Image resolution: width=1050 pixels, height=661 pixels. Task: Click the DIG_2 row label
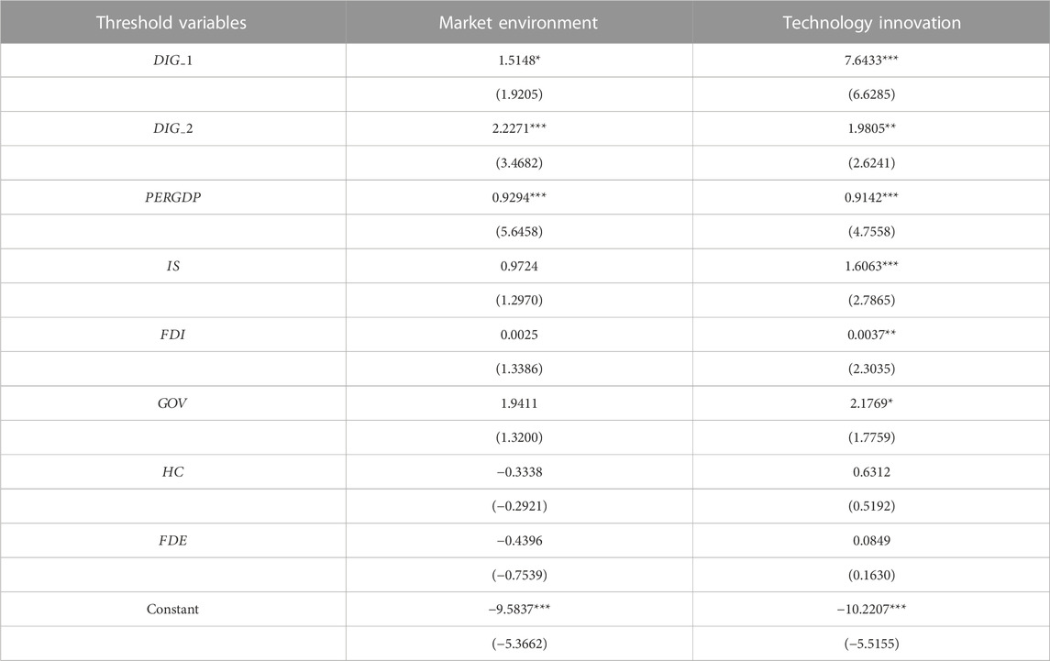coord(172,128)
